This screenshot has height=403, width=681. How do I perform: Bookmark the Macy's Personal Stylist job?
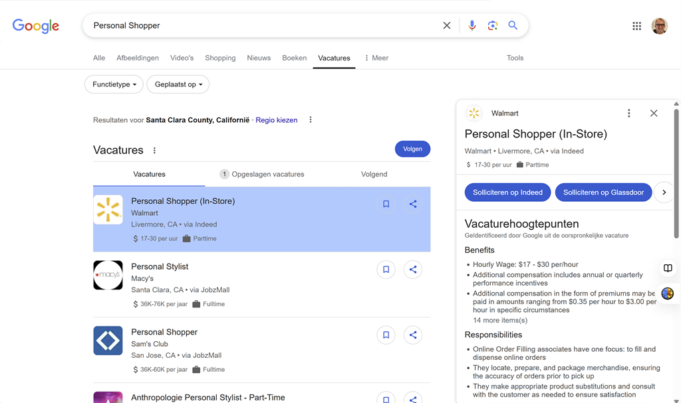386,270
